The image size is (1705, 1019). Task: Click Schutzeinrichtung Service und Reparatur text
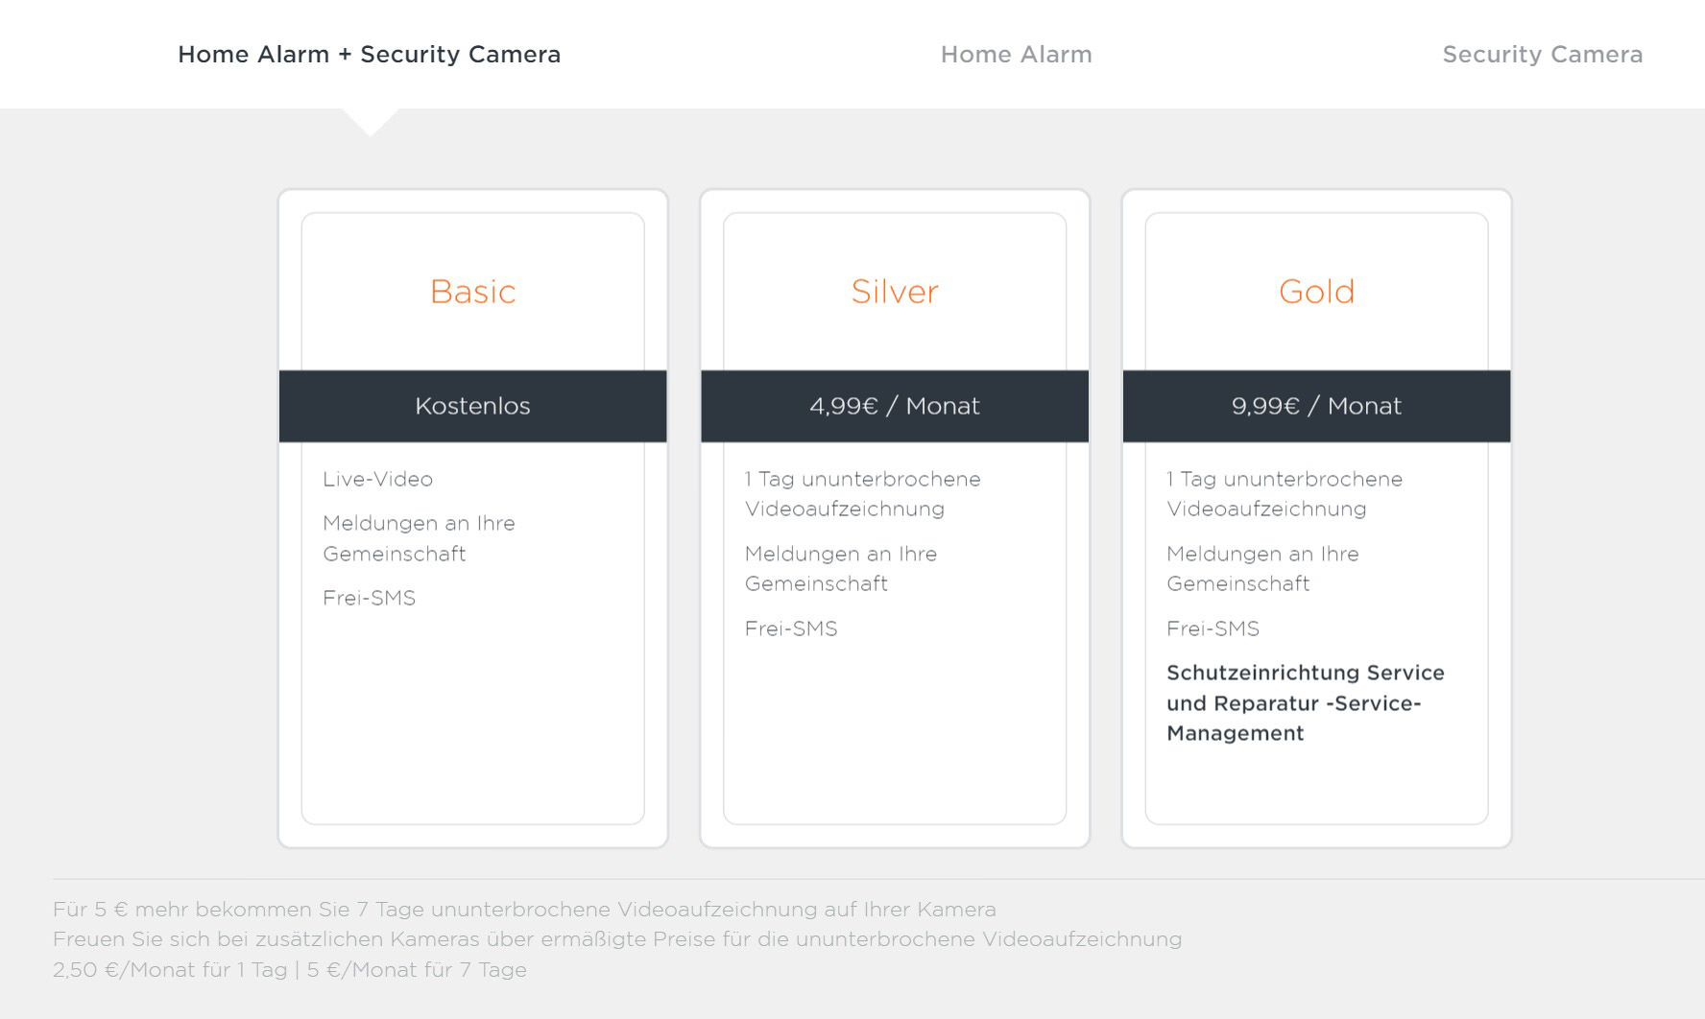tap(1306, 703)
